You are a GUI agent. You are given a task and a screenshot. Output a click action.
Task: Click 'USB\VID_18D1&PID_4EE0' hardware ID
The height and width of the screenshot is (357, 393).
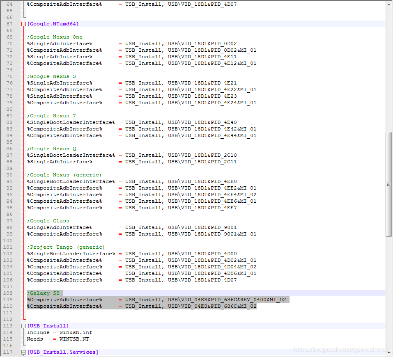coord(202,181)
